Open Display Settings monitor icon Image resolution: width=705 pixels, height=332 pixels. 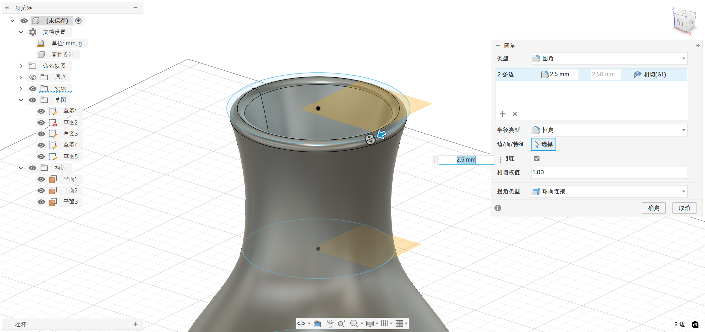click(370, 324)
